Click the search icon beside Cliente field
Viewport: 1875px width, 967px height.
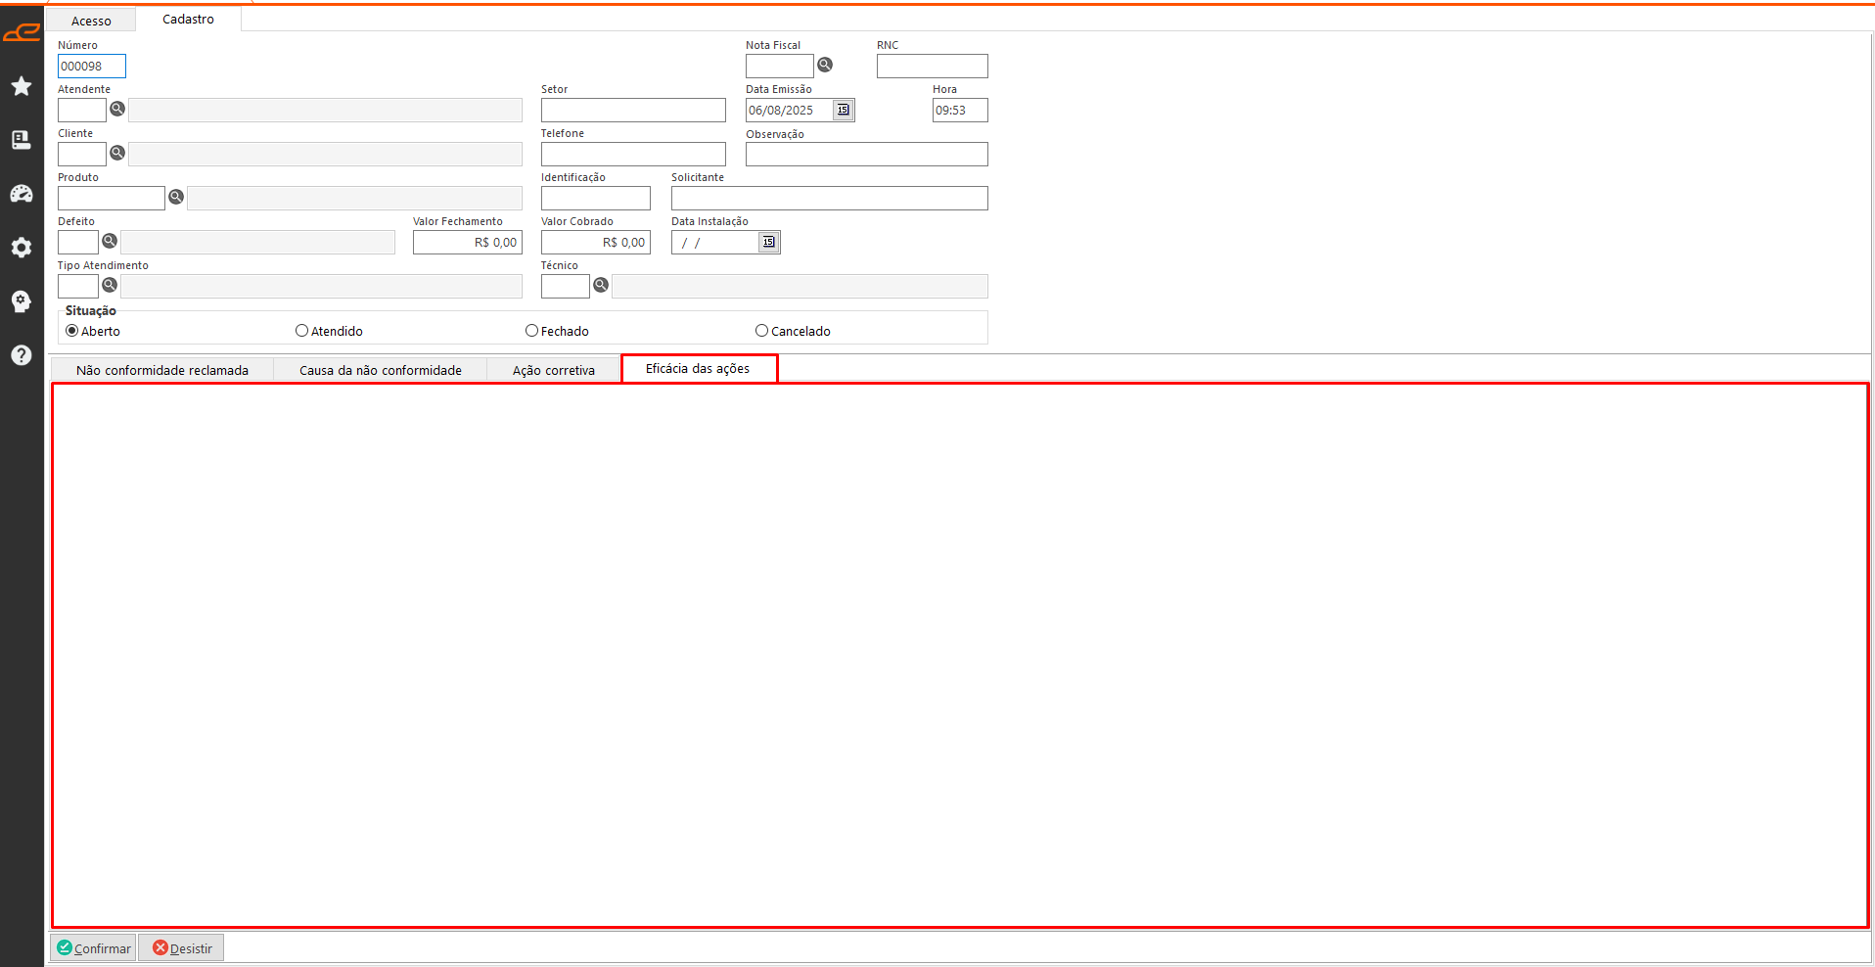117,153
